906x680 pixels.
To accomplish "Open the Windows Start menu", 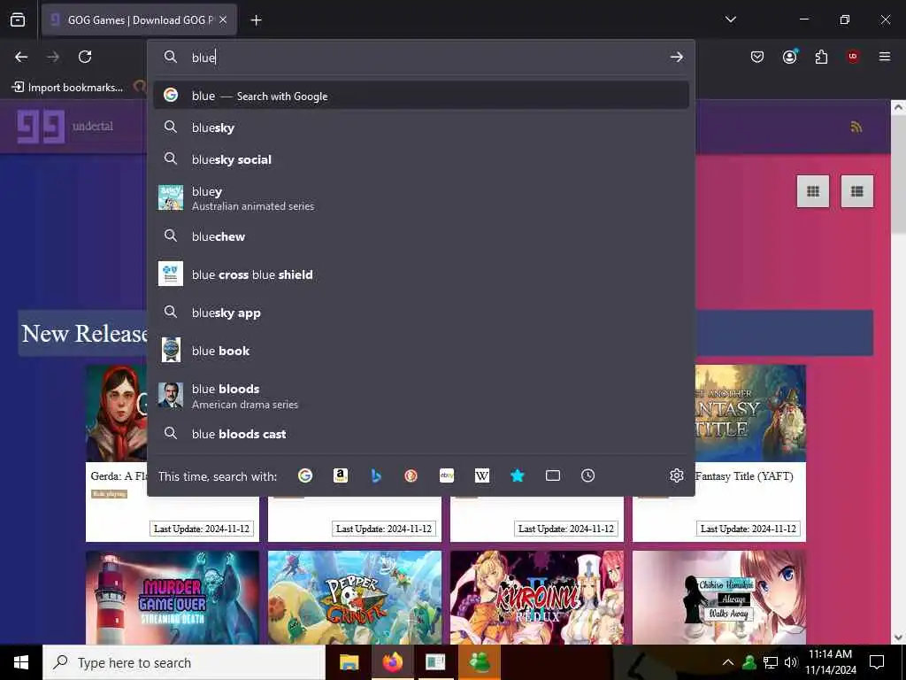I will tap(21, 662).
